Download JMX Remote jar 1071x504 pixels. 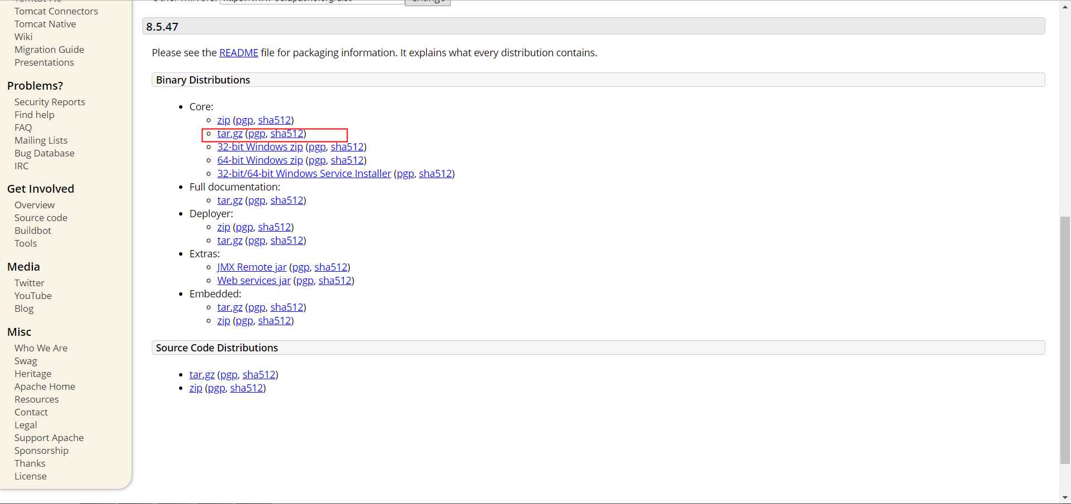point(252,267)
